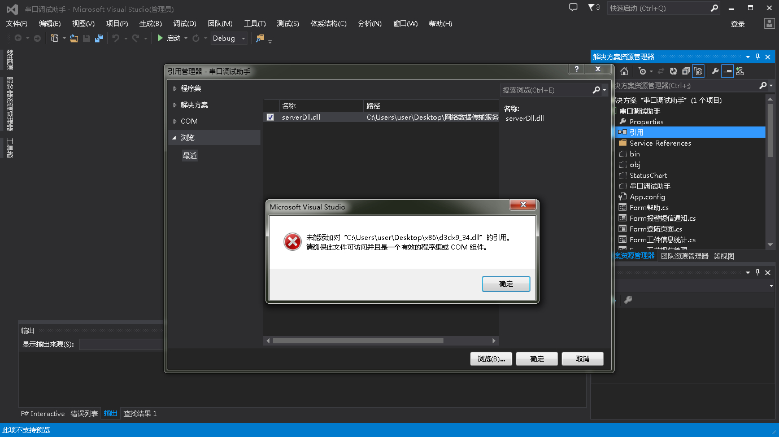Click the Visual Studio logo icon
This screenshot has width=779, height=437.
pyautogui.click(x=12, y=9)
